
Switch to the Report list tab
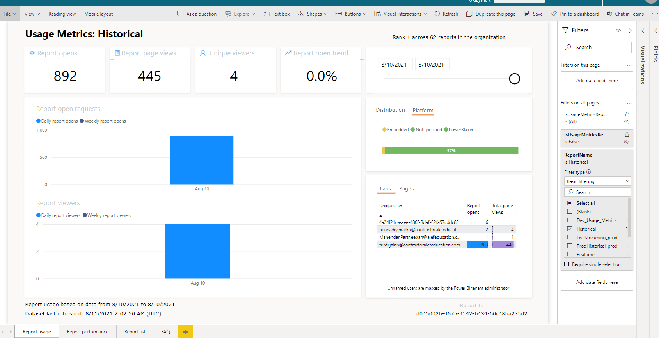pos(135,332)
